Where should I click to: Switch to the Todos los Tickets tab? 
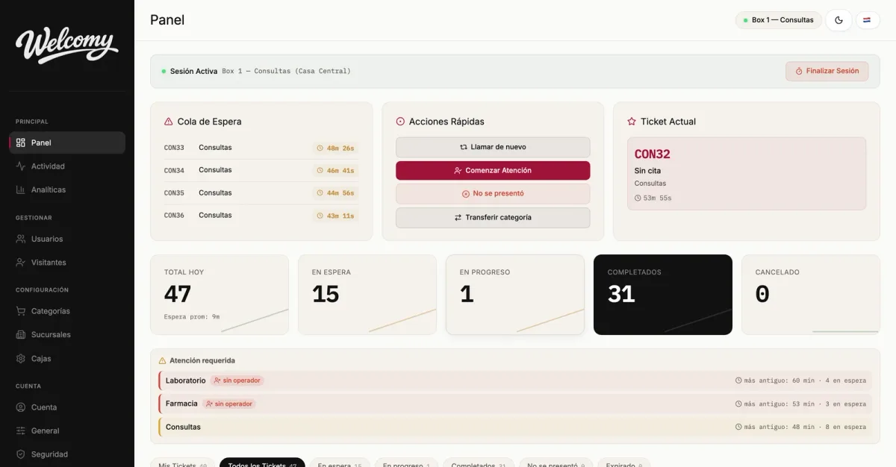262,463
